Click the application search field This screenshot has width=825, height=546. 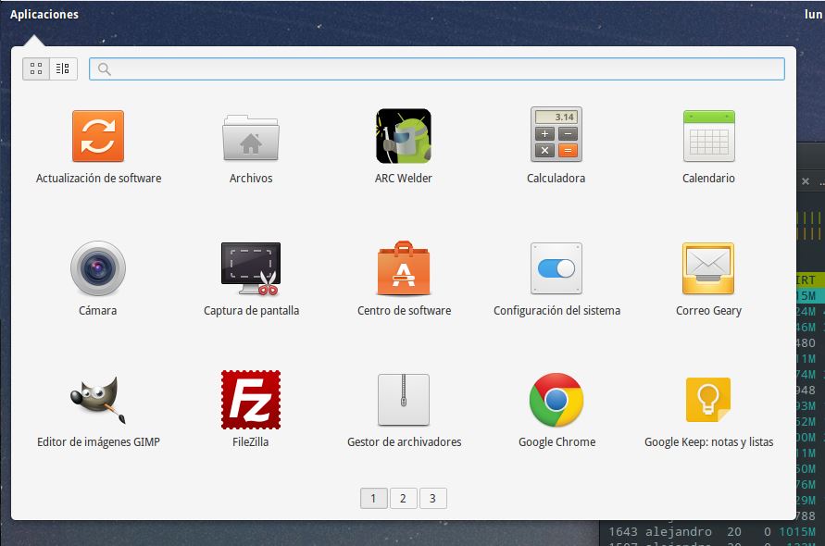coord(437,68)
